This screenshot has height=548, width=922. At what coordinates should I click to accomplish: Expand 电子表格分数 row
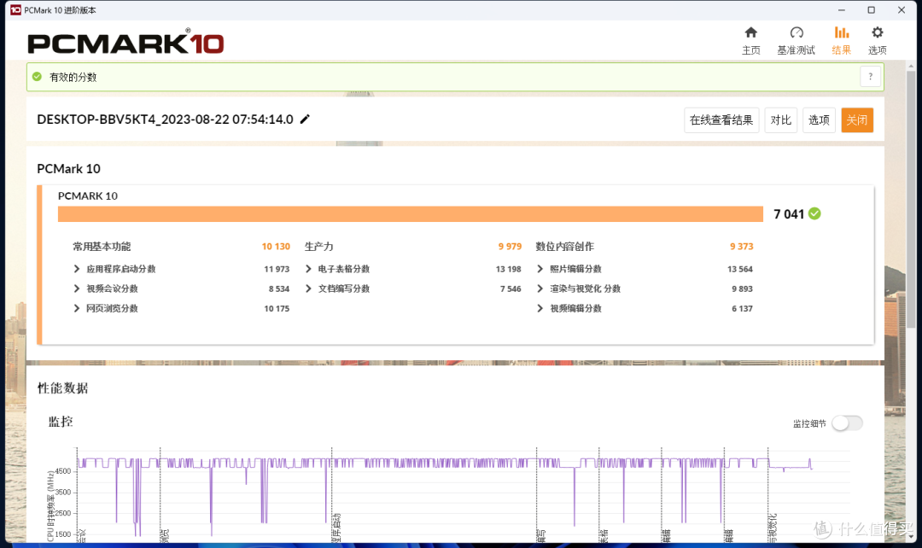(308, 269)
